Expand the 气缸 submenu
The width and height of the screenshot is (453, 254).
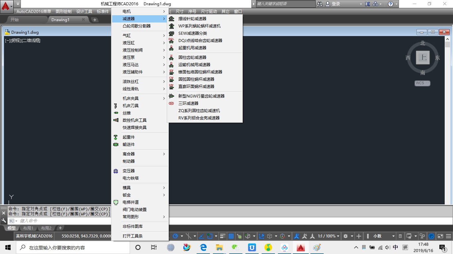click(140, 36)
